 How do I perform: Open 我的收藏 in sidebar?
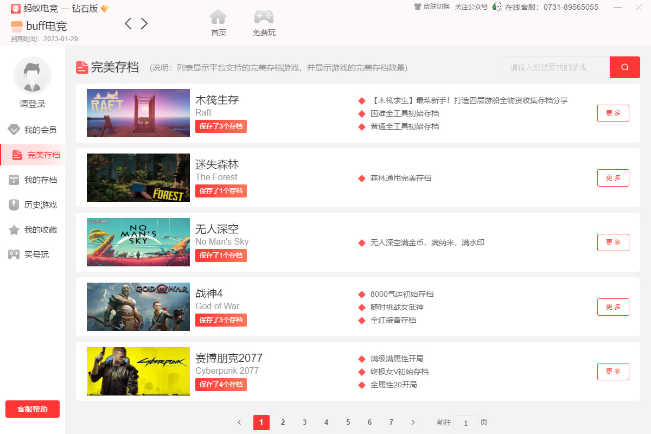33,230
